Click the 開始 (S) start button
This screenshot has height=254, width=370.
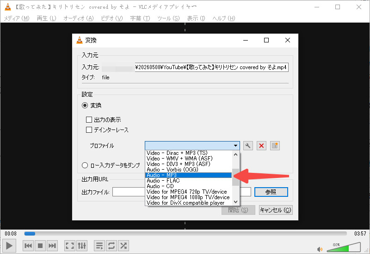coord(238,210)
